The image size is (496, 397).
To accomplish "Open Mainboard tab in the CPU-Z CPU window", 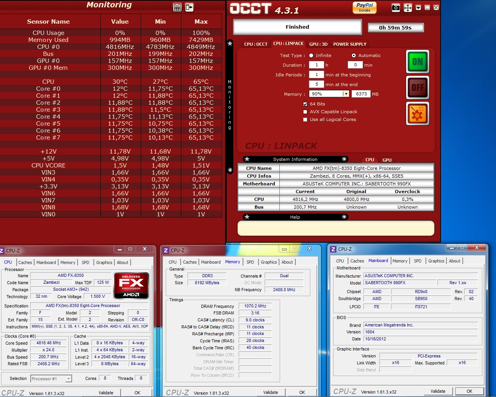I will pyautogui.click(x=46, y=262).
